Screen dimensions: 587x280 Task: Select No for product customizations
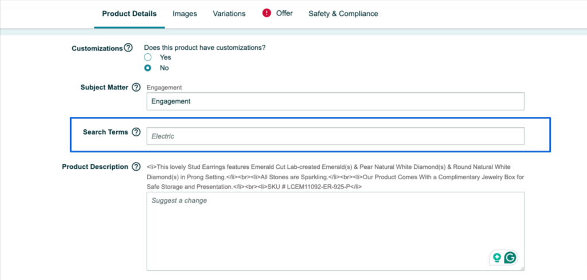(148, 68)
